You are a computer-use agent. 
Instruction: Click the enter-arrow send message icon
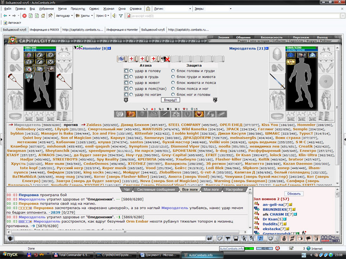pyautogui.click(x=209, y=238)
